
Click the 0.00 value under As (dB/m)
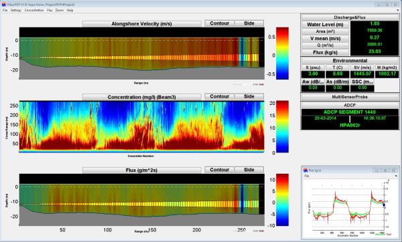[338, 88]
